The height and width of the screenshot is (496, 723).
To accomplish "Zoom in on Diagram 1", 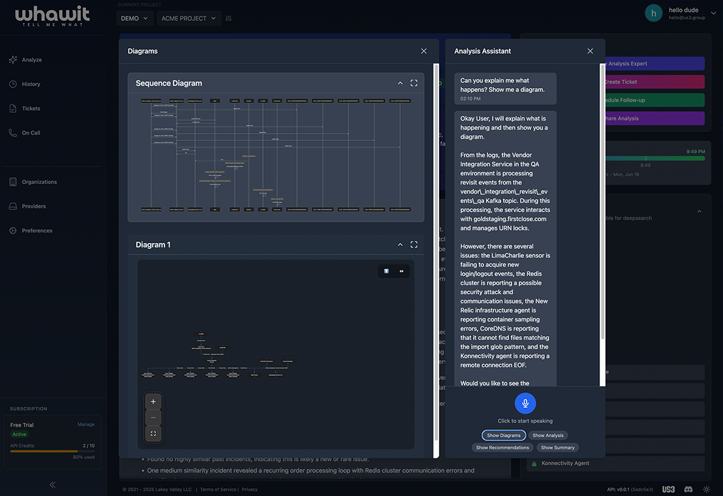I will point(153,401).
